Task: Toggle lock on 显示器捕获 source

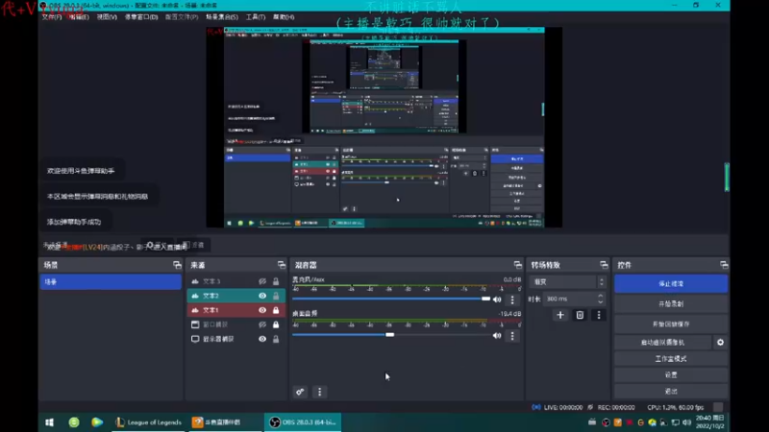Action: pos(276,339)
